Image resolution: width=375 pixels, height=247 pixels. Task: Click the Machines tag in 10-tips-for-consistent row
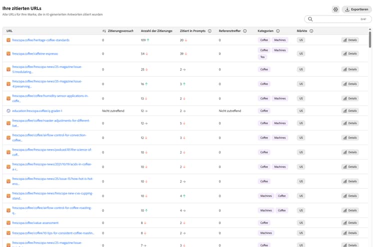pyautogui.click(x=266, y=233)
